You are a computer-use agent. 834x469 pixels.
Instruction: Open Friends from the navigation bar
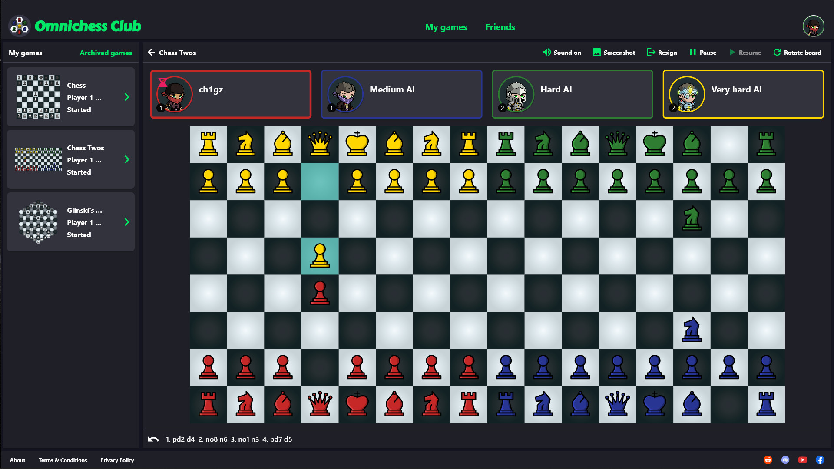(x=500, y=27)
